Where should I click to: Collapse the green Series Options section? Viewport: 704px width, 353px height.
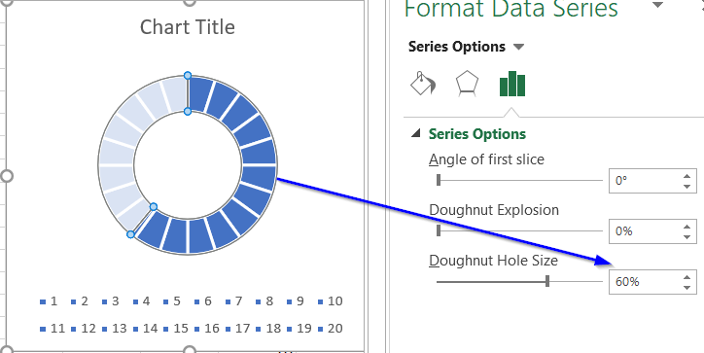[x=416, y=133]
